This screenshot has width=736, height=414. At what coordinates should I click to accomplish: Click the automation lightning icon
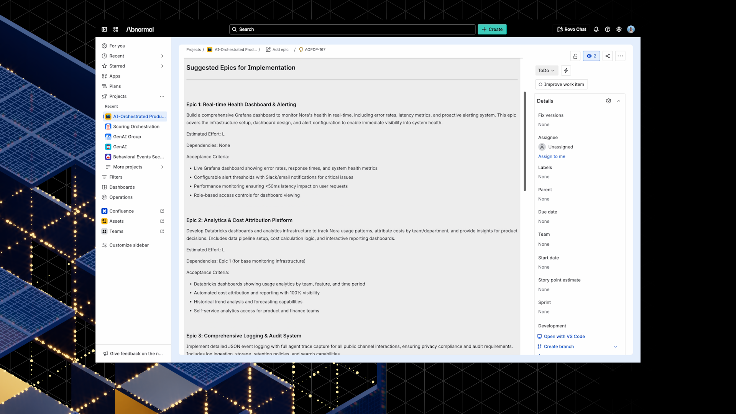(566, 71)
